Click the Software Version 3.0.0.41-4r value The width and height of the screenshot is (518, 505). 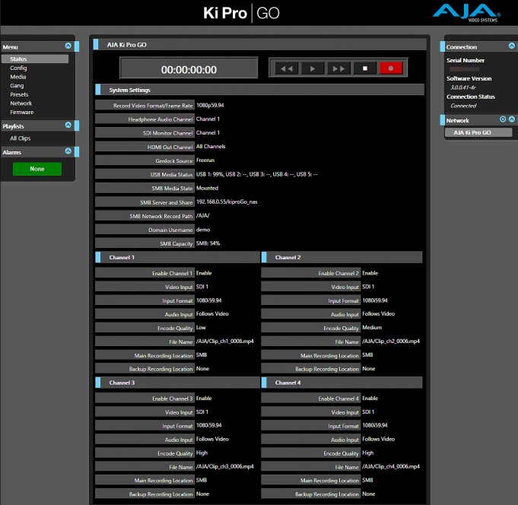[462, 87]
